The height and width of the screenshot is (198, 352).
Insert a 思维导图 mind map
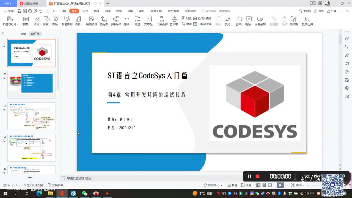pos(116,21)
